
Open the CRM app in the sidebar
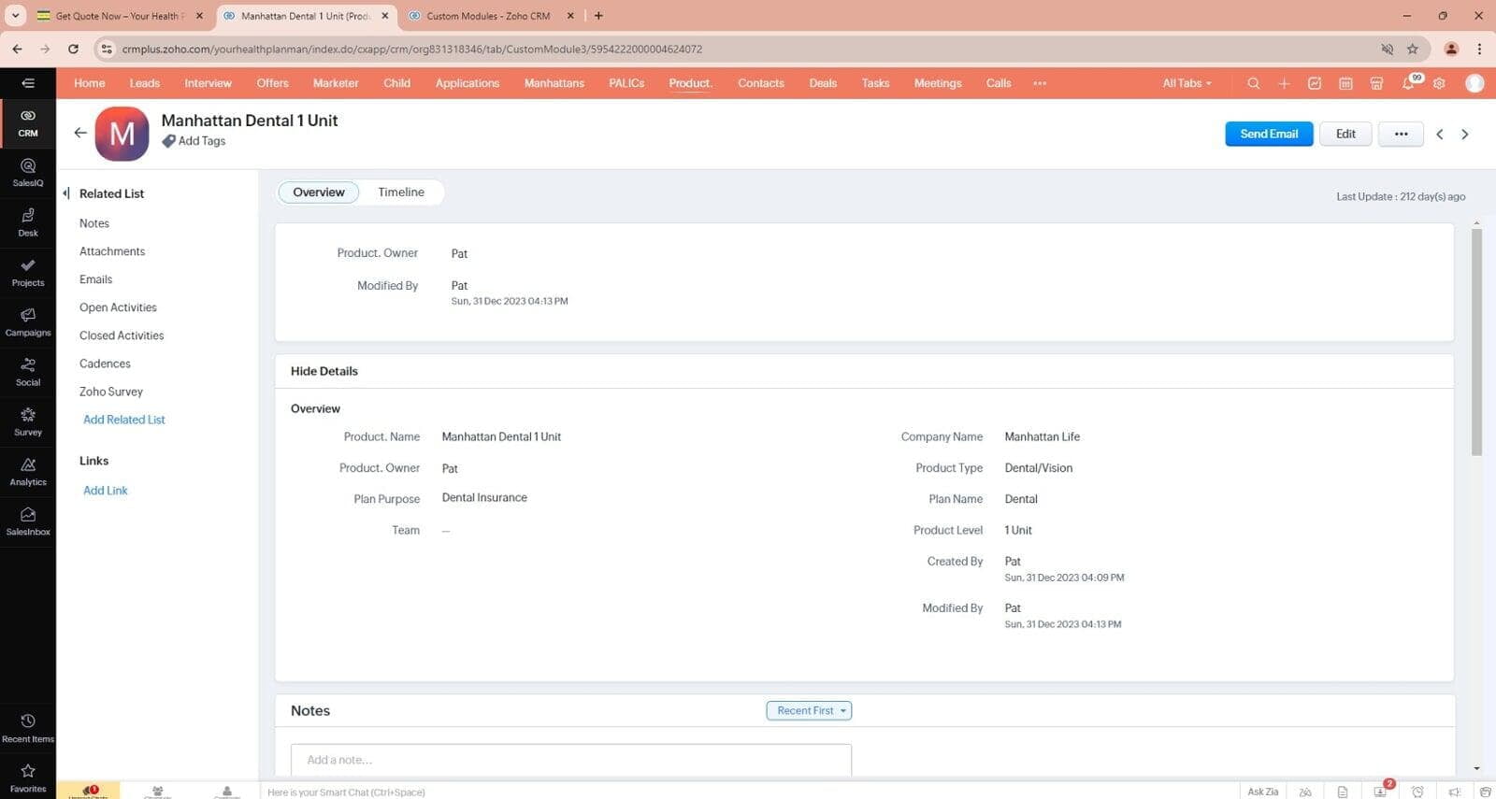(x=28, y=123)
